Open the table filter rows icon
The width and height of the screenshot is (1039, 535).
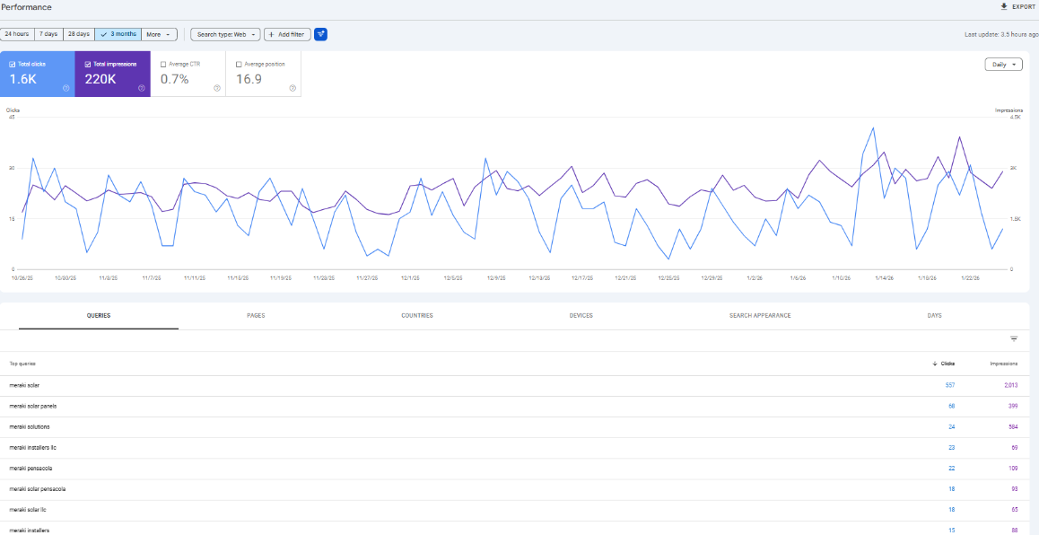tap(1014, 338)
